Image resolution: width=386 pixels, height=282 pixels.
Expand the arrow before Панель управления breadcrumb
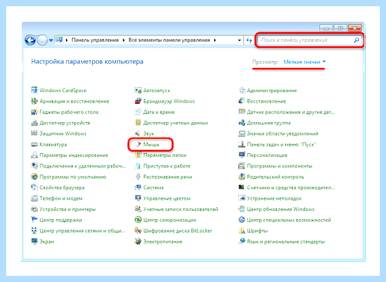point(67,40)
